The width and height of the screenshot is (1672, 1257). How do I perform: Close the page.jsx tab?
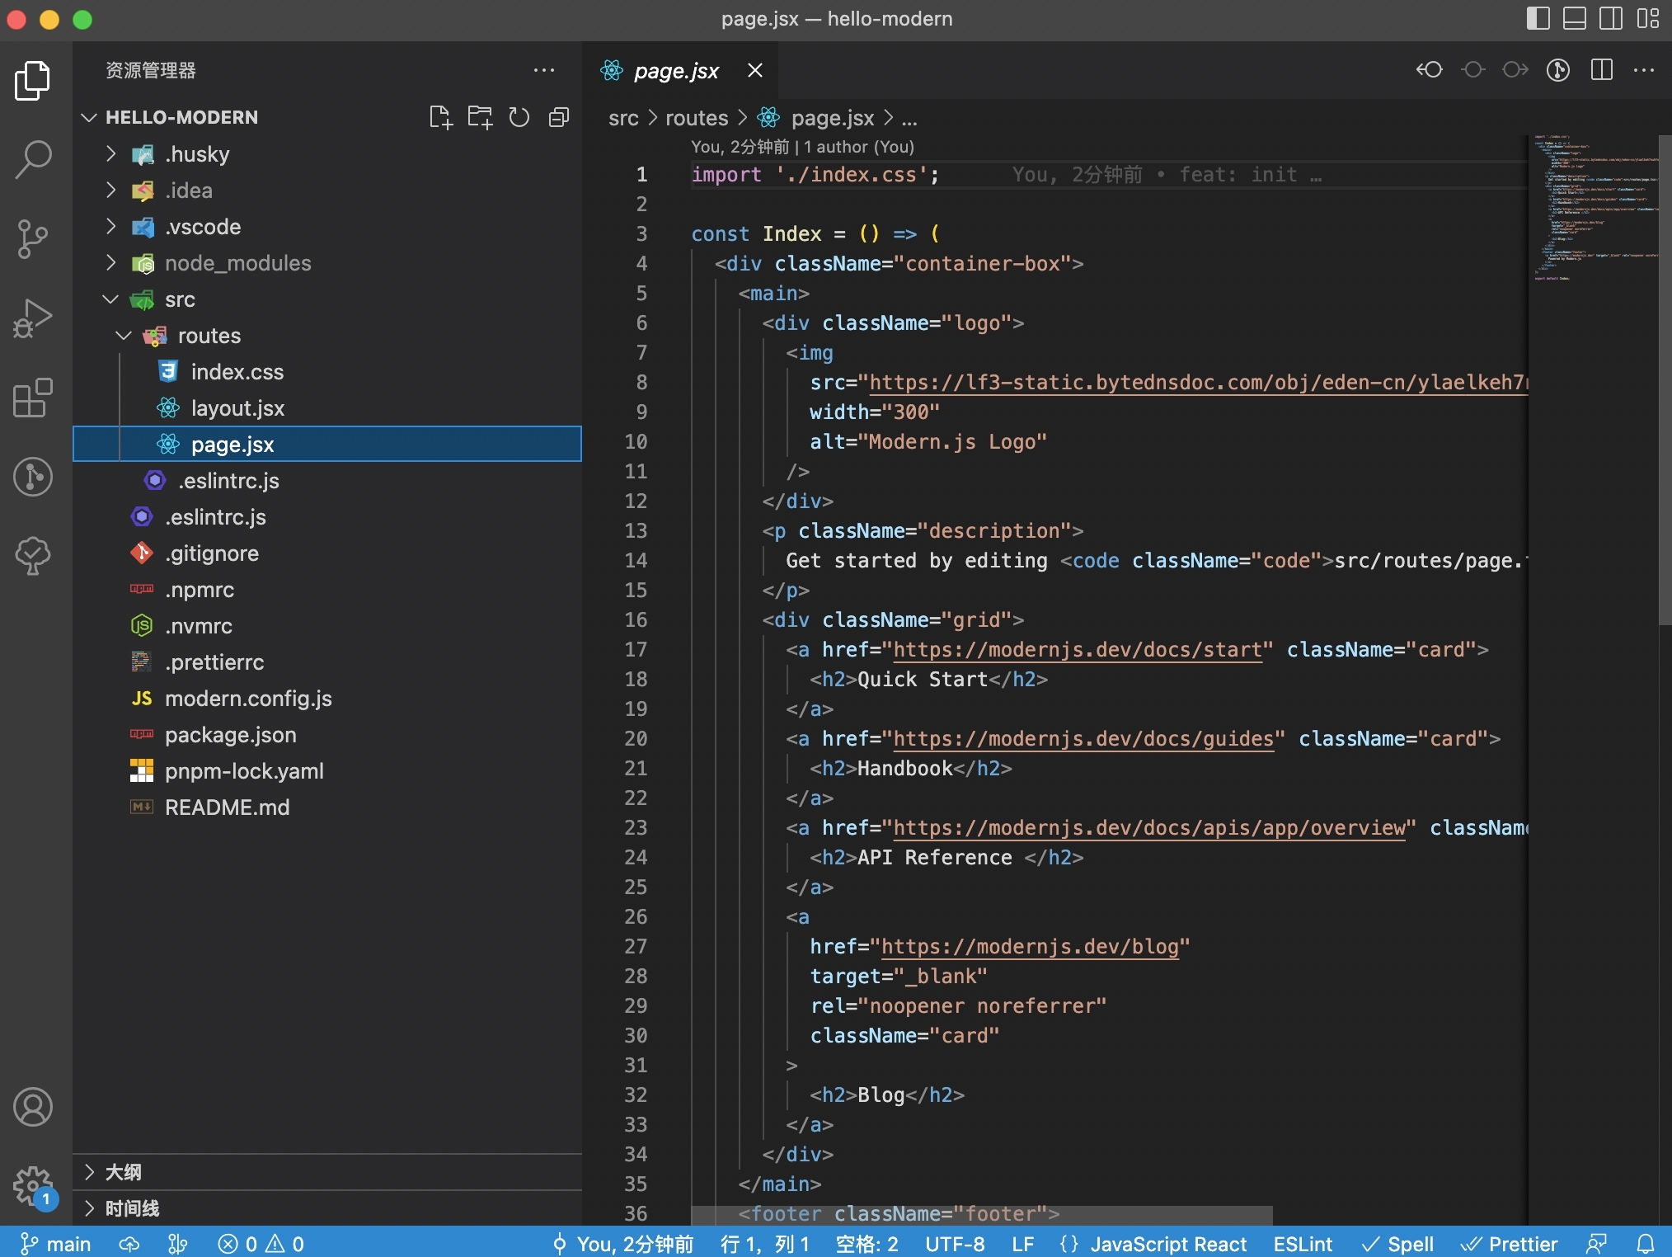pos(754,70)
